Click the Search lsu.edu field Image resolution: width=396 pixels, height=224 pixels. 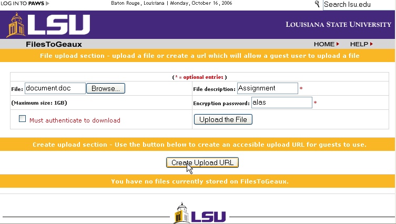(x=359, y=5)
